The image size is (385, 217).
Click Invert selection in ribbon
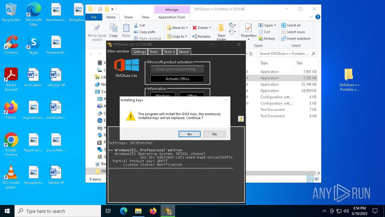[296, 39]
